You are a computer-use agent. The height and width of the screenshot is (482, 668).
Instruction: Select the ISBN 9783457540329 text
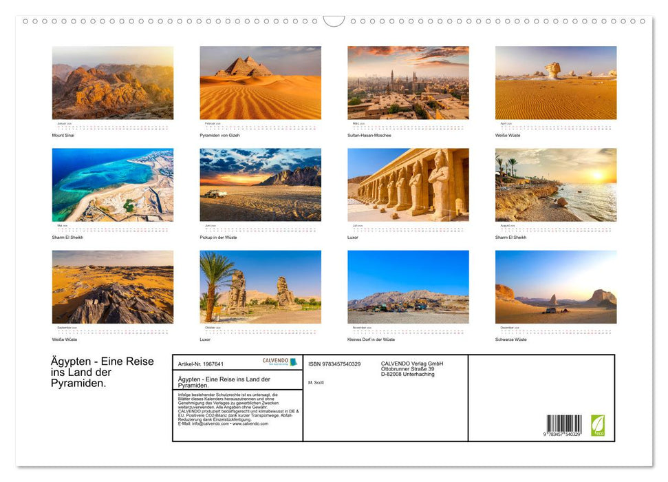click(x=335, y=363)
